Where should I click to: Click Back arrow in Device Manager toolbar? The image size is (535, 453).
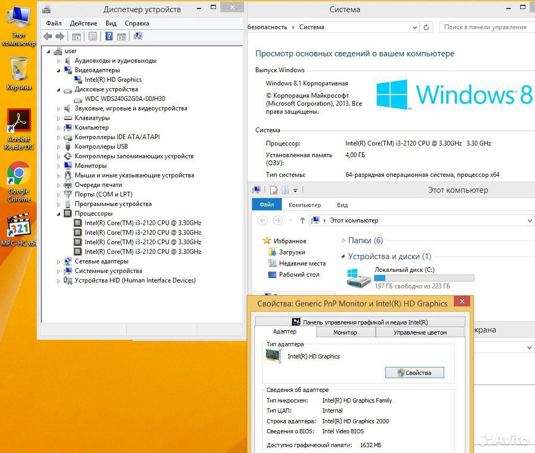[x=48, y=36]
